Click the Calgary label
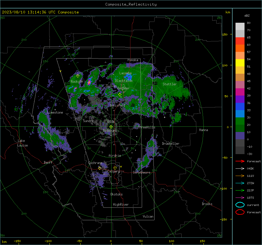The image size is (262, 245). [114, 171]
